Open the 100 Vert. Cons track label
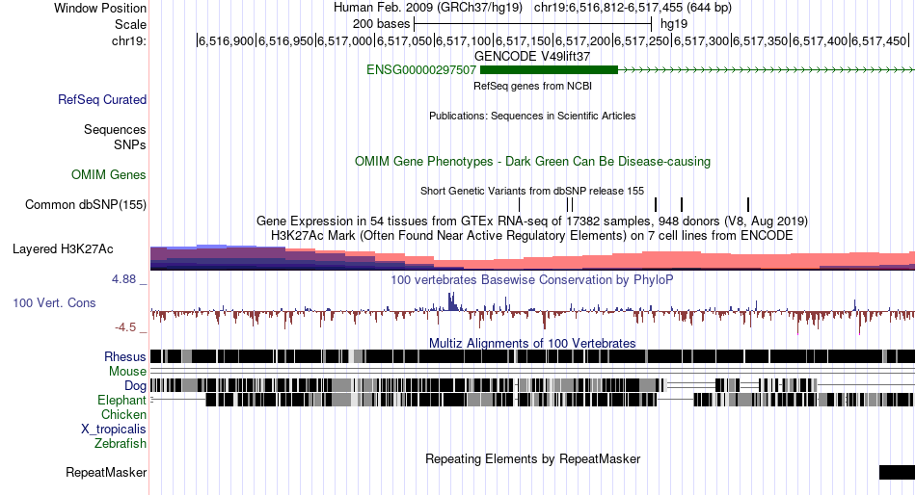The width and height of the screenshot is (916, 495). click(x=54, y=303)
